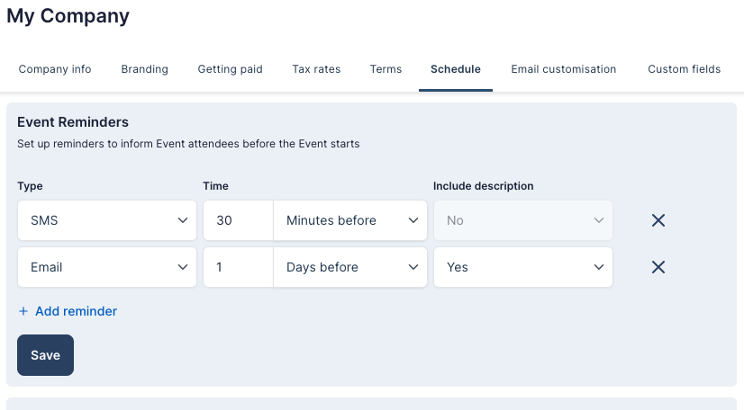
Task: Open the Include description dropdown set to Yes
Action: coord(522,267)
